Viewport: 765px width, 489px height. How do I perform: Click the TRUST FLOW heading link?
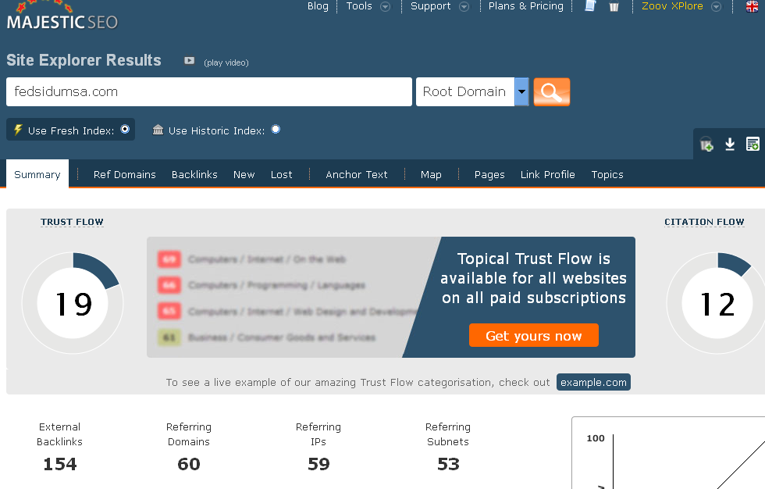click(72, 222)
